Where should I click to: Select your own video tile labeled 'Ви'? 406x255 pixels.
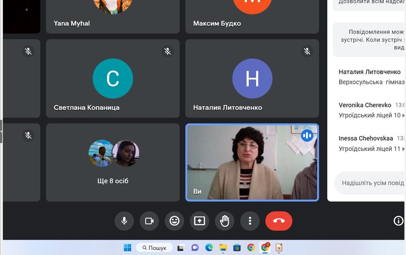click(x=252, y=162)
